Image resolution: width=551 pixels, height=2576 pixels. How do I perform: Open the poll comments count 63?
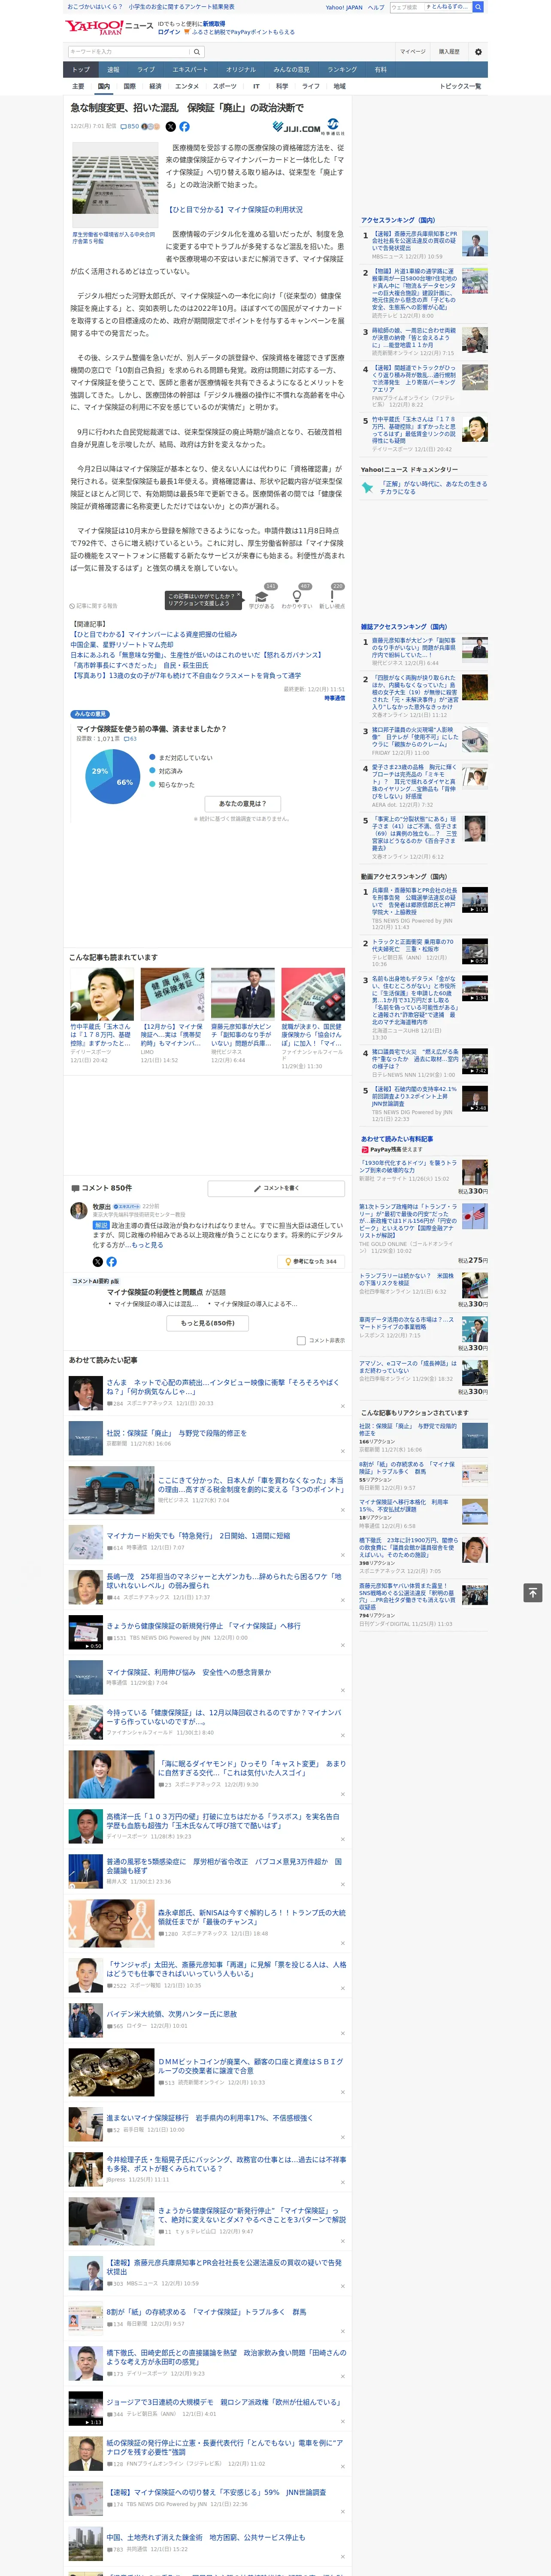129,739
